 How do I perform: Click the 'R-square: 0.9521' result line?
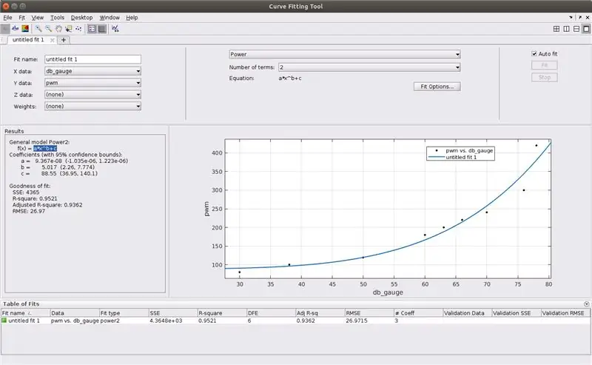[35, 198]
